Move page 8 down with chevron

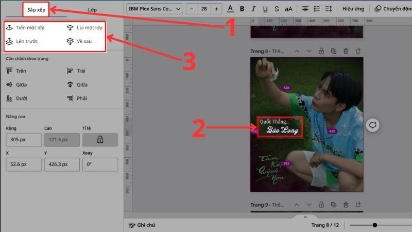point(309,51)
